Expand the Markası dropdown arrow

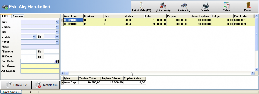[x=57, y=27]
